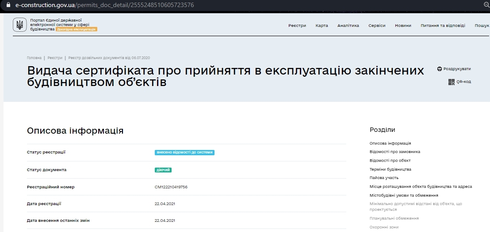
Task: Open the Аналітика menu item
Action: pos(348,26)
